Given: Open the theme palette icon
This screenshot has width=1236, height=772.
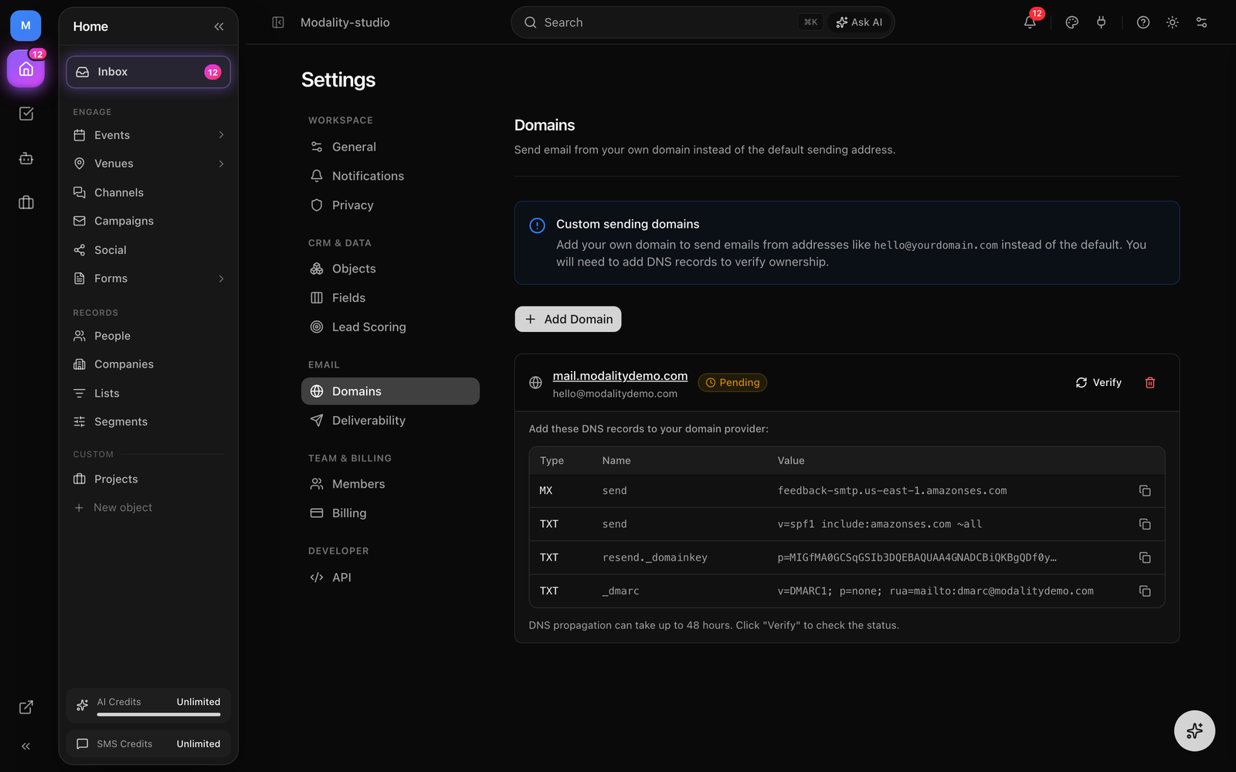Looking at the screenshot, I should click(1071, 22).
